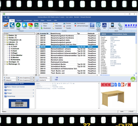Click Duplizieren in the ribbon
This screenshot has height=126, width=138.
57,28
